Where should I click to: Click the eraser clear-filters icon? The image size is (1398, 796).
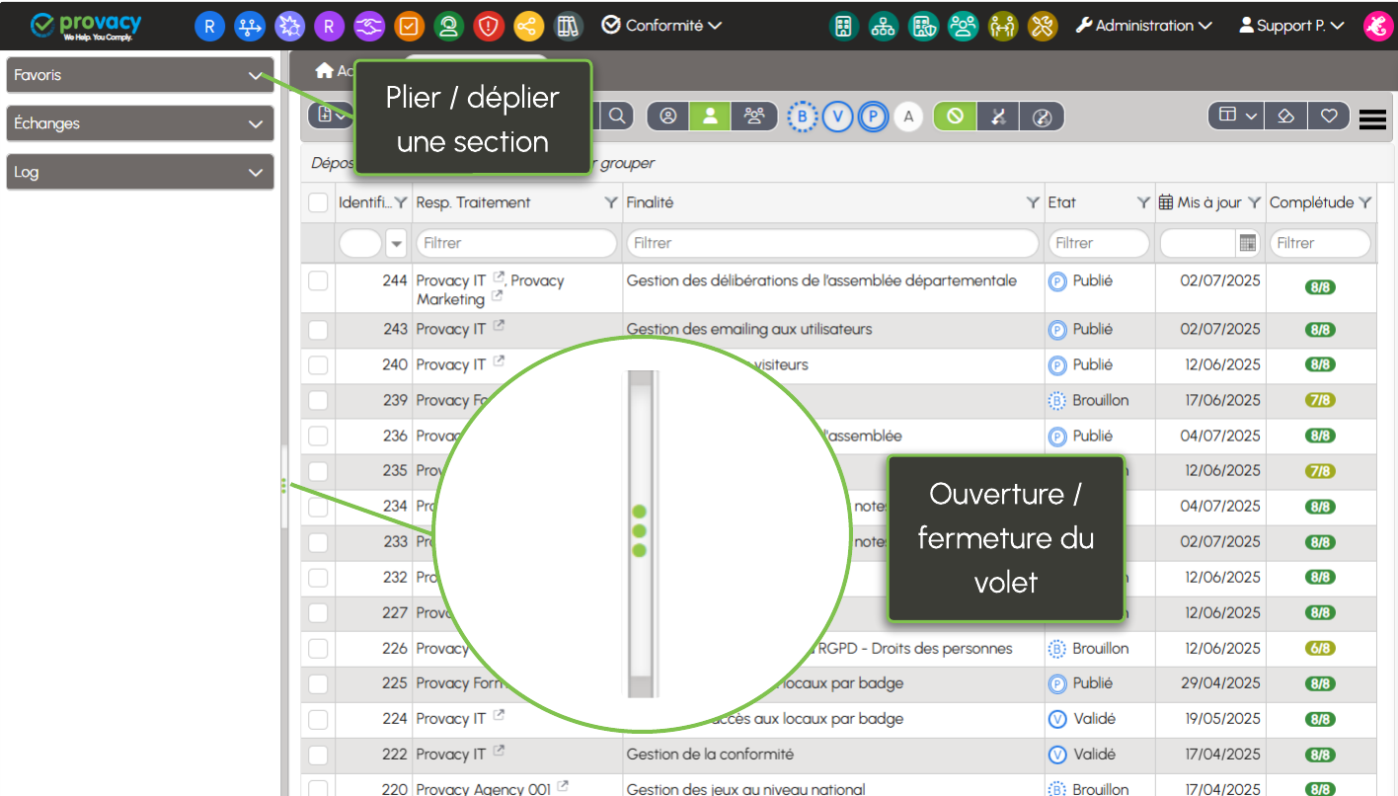click(1285, 117)
